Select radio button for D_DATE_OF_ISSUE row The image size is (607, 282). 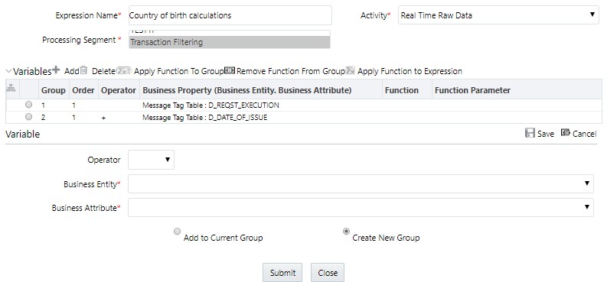(x=28, y=117)
